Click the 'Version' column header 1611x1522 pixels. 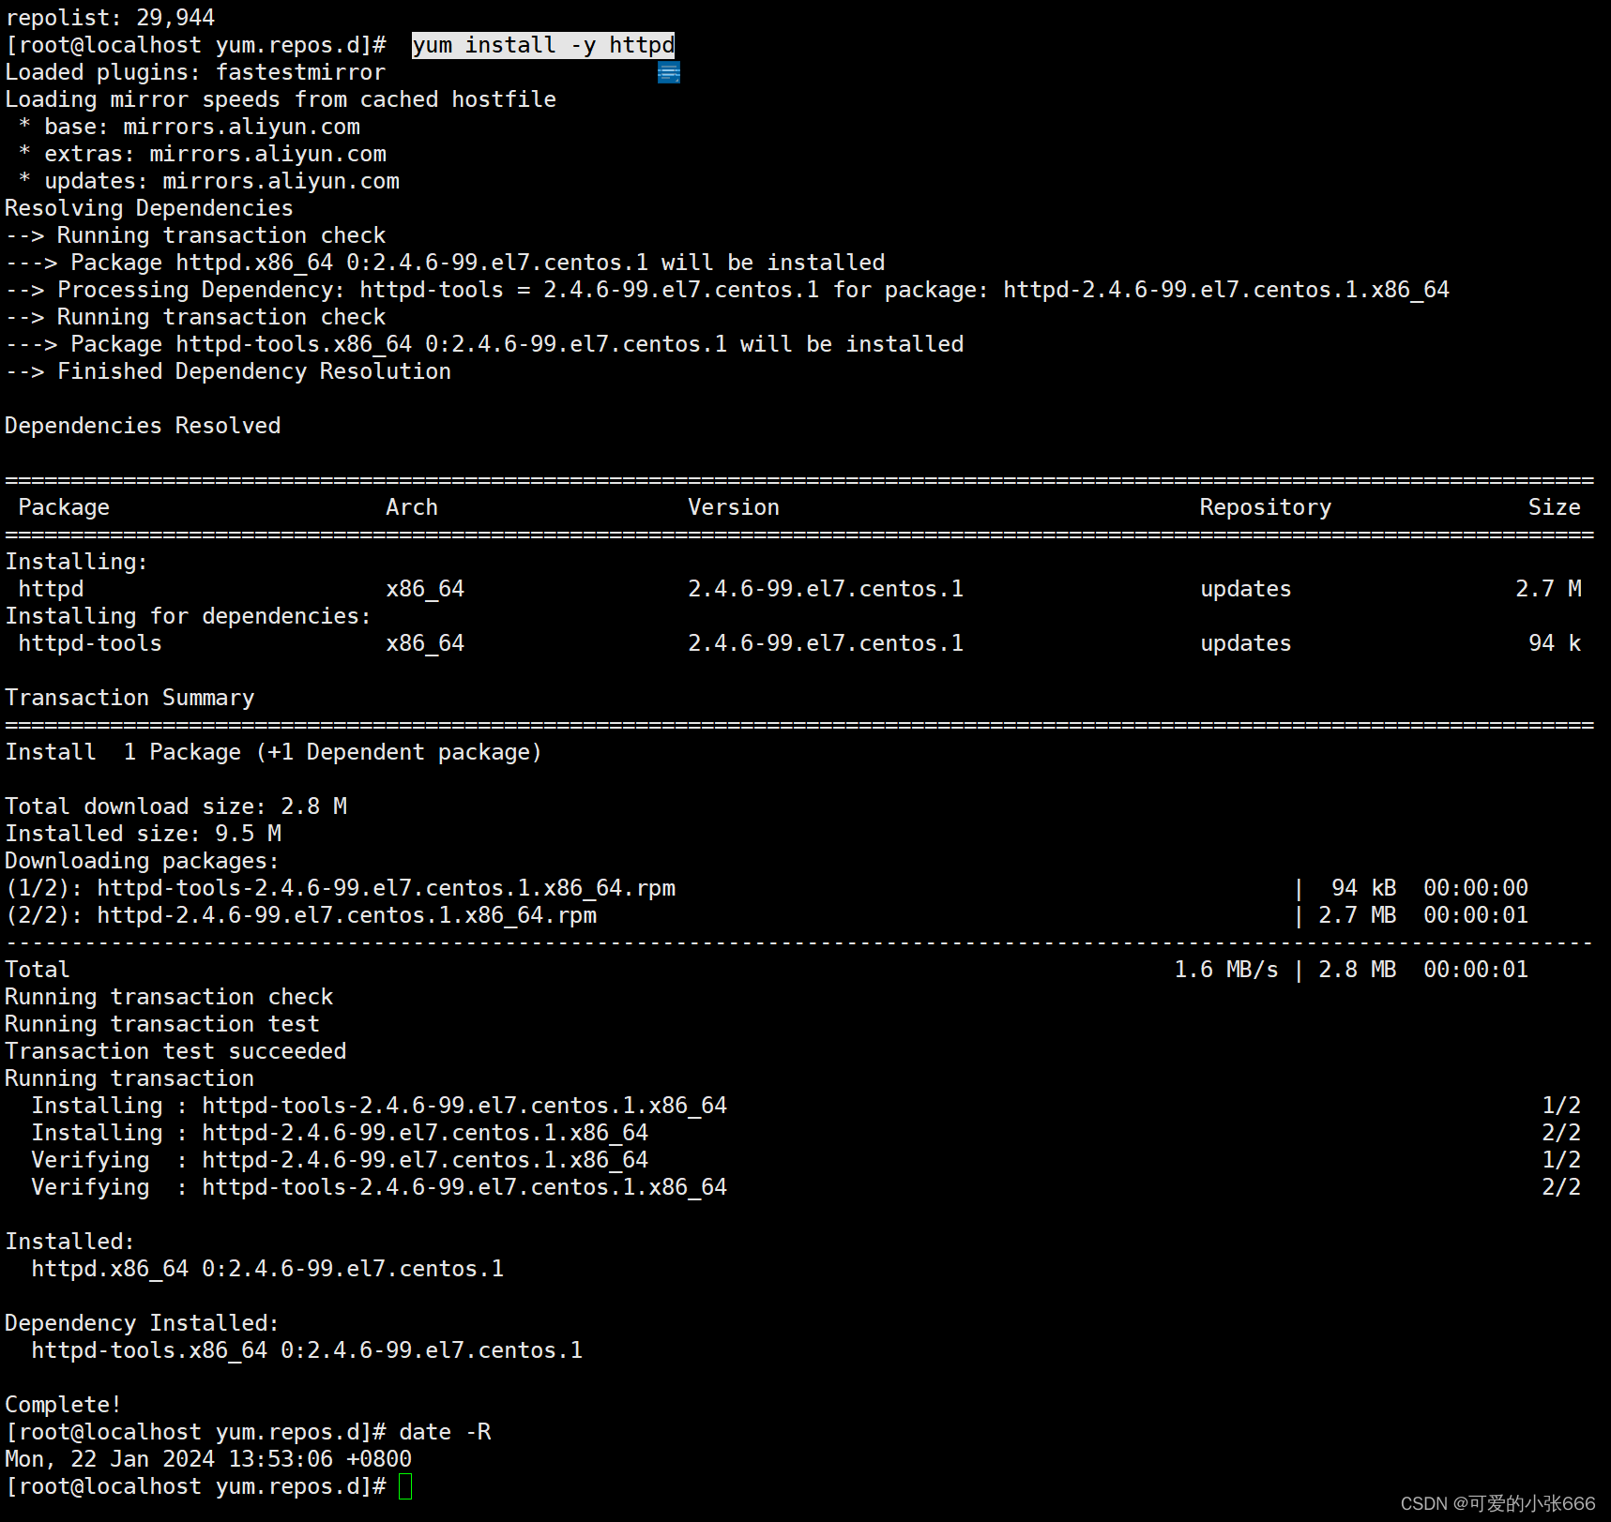coord(734,507)
